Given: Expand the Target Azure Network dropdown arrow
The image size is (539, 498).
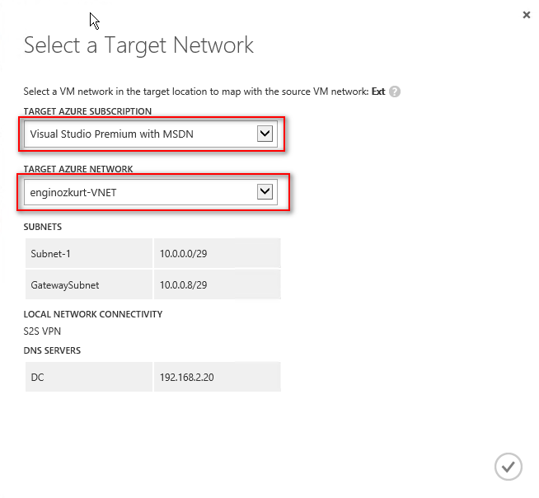Looking at the screenshot, I should (265, 191).
